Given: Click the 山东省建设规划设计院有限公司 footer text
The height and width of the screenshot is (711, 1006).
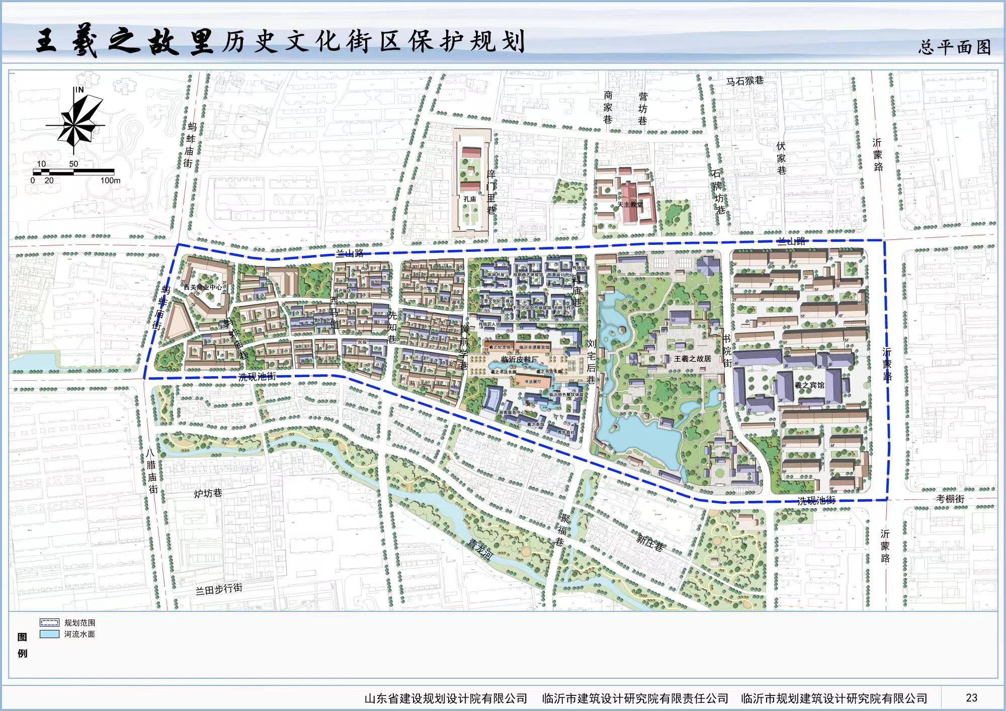Looking at the screenshot, I should (x=446, y=698).
